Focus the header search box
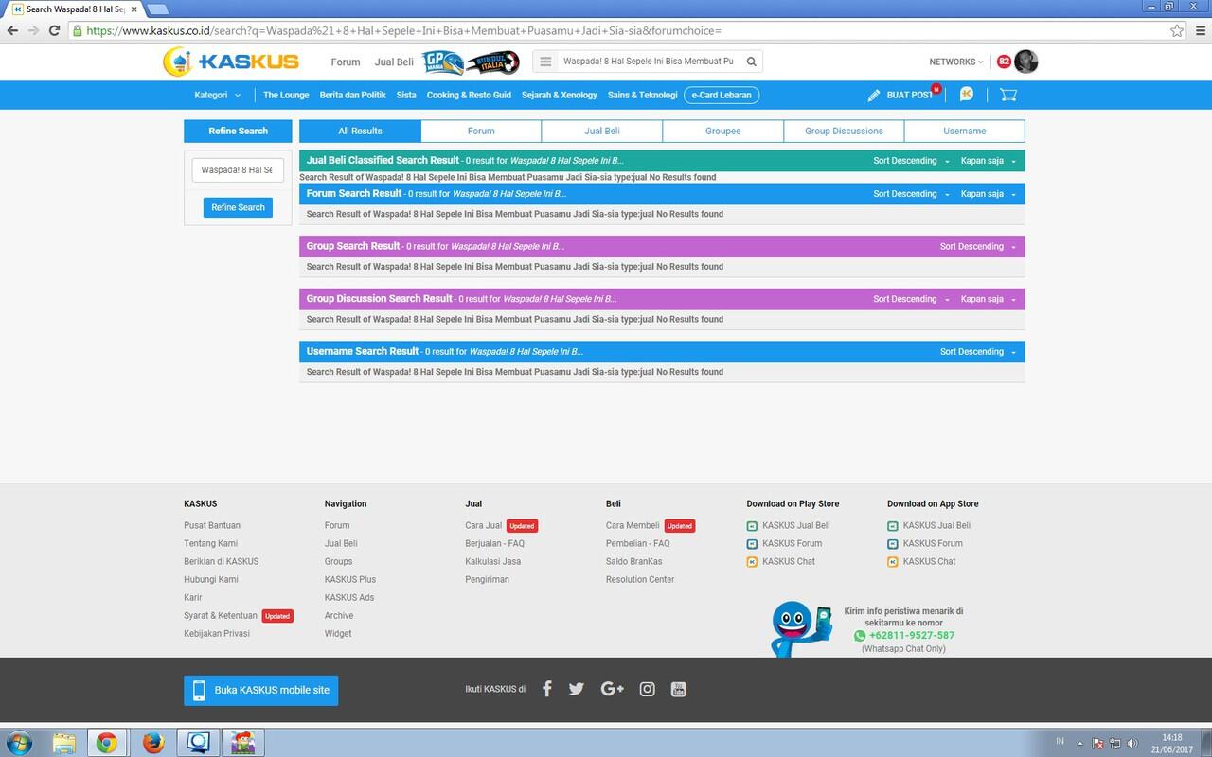Image resolution: width=1212 pixels, height=757 pixels. coord(649,62)
